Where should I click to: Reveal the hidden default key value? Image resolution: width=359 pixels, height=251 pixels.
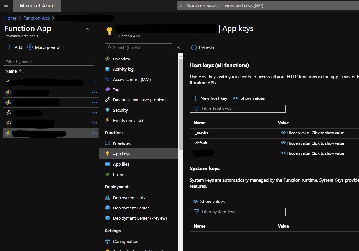[313, 143]
